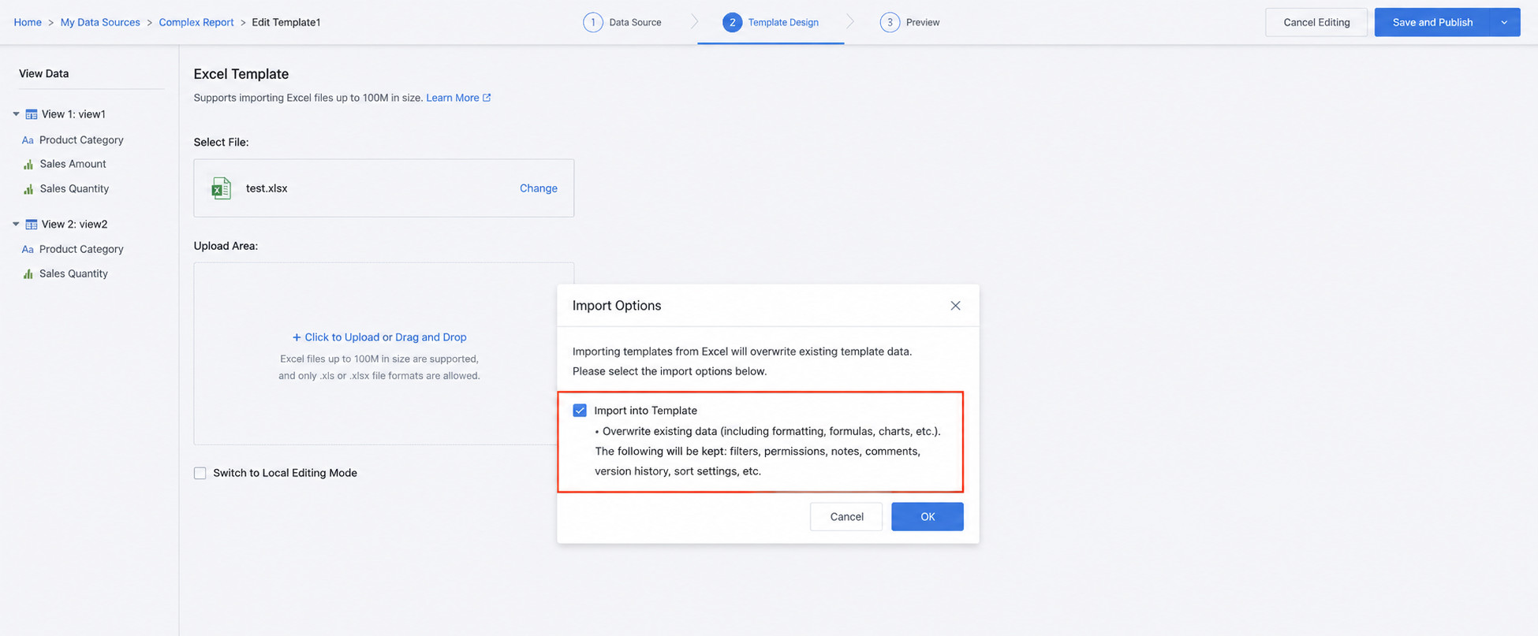Collapse the View 2: view2 tree

16,225
